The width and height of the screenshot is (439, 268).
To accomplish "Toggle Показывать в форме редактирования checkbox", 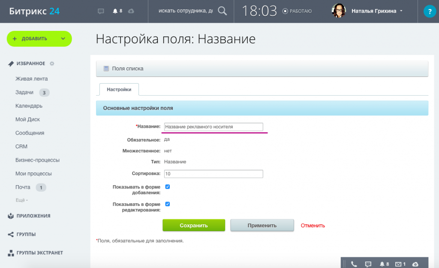I will click(168, 204).
